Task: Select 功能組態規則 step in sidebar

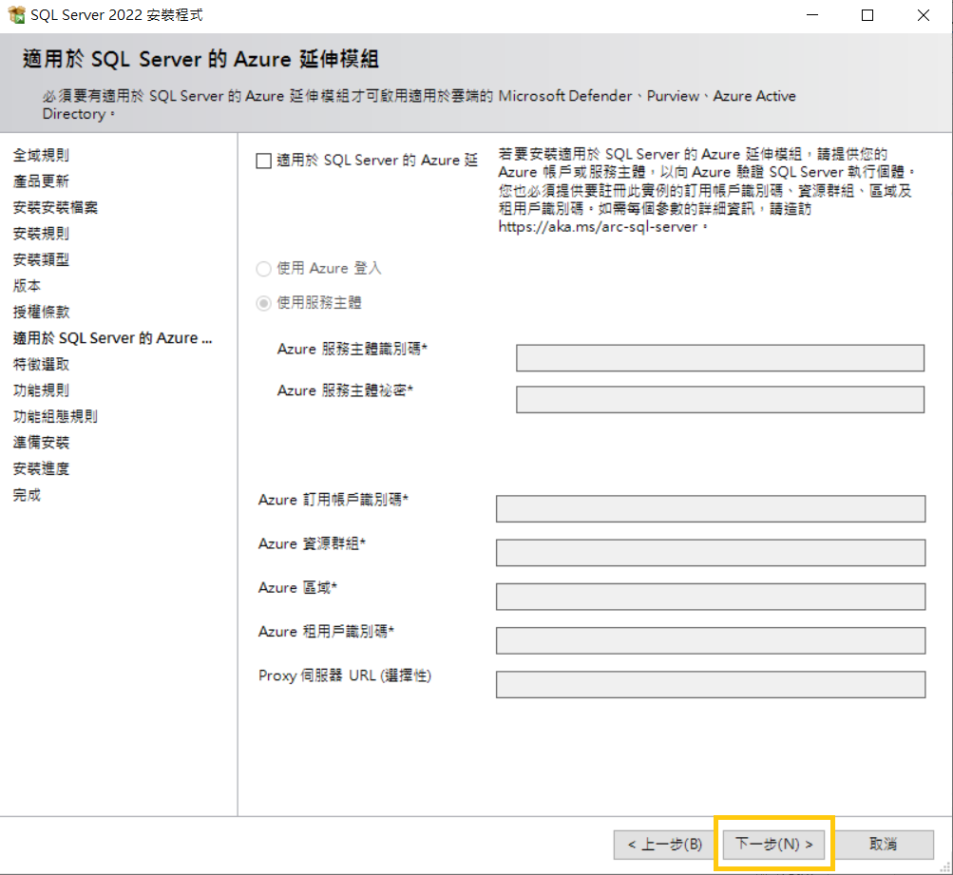Action: coord(55,416)
